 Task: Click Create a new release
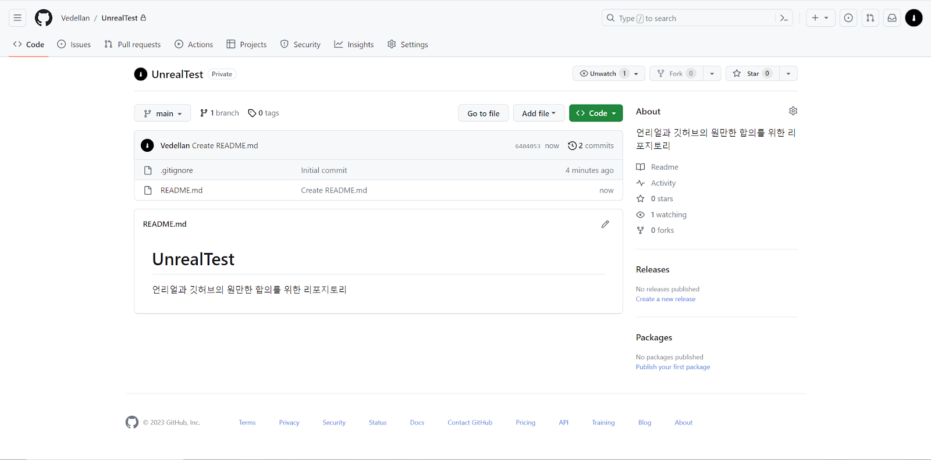(666, 299)
